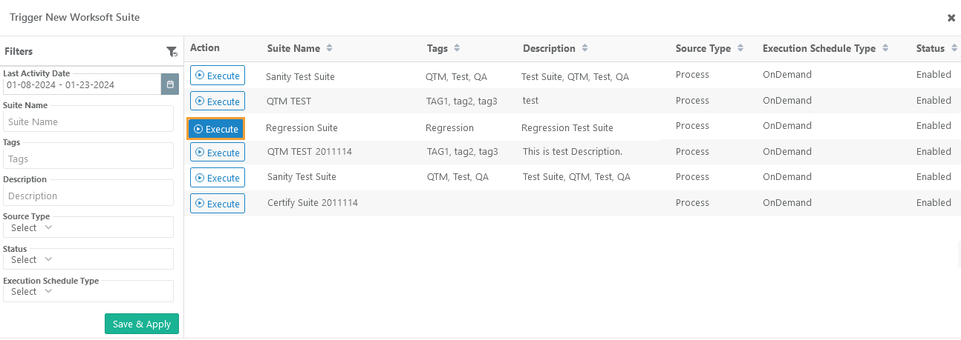
Task: Sort the table by Source Type
Action: click(740, 48)
